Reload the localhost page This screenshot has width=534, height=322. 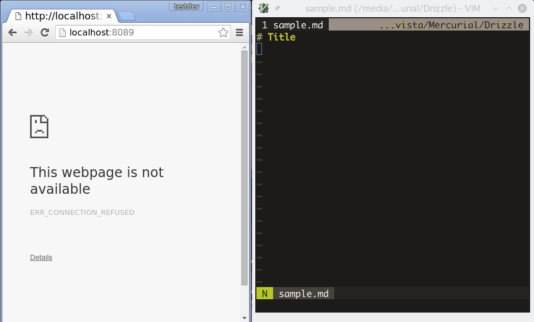point(44,33)
